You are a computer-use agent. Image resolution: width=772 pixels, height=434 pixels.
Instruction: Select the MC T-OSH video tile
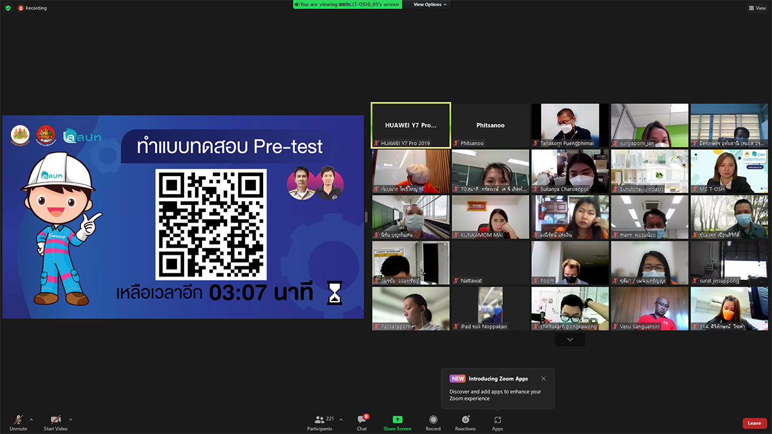729,172
